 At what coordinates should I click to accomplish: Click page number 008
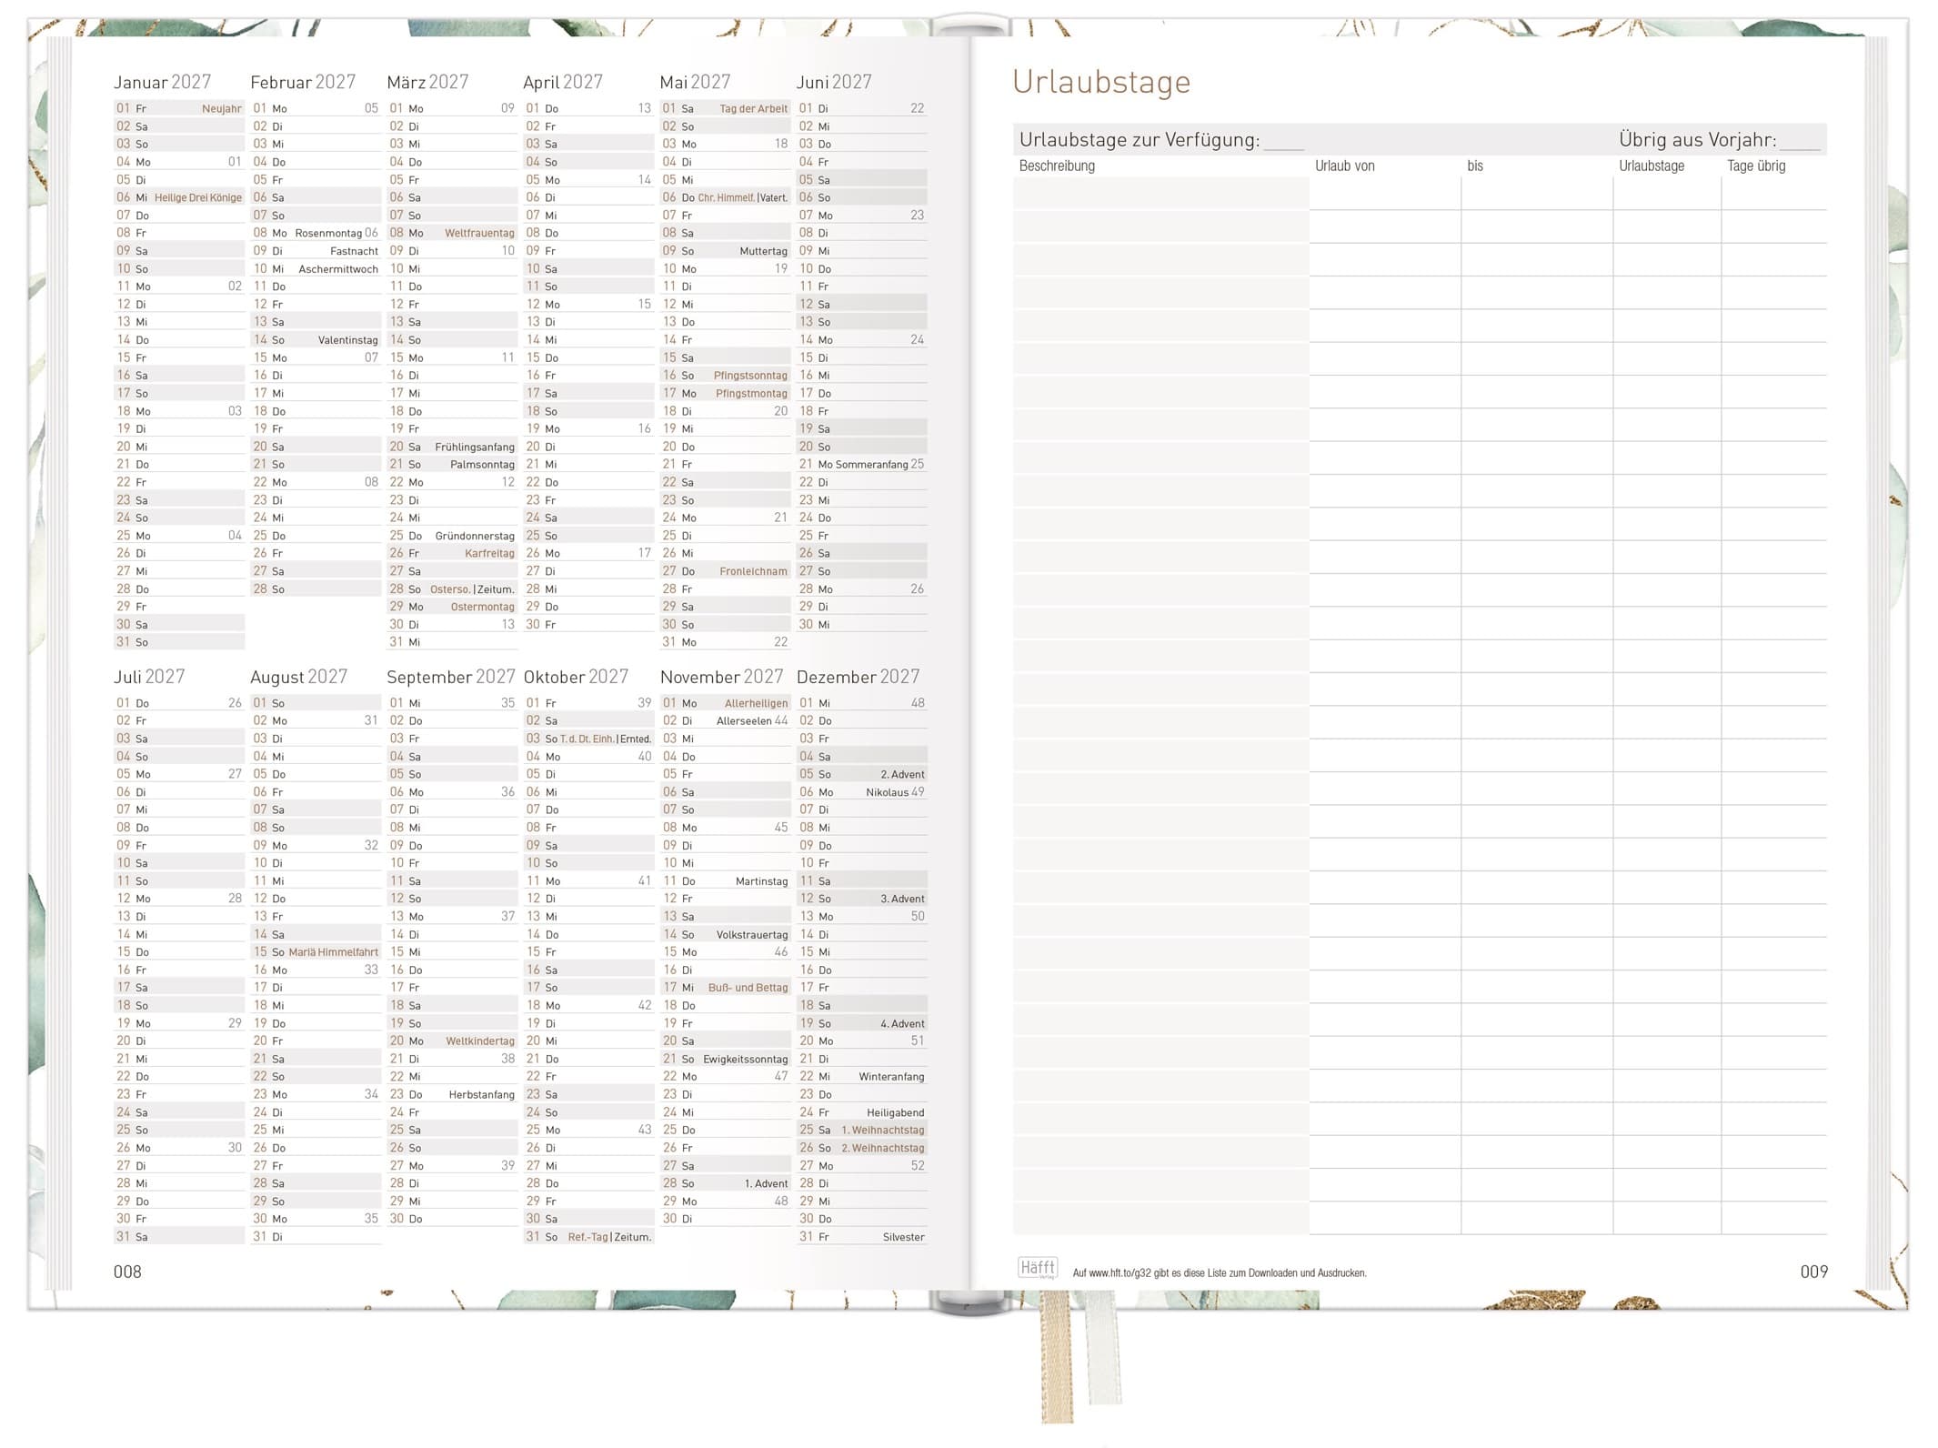click(127, 1272)
